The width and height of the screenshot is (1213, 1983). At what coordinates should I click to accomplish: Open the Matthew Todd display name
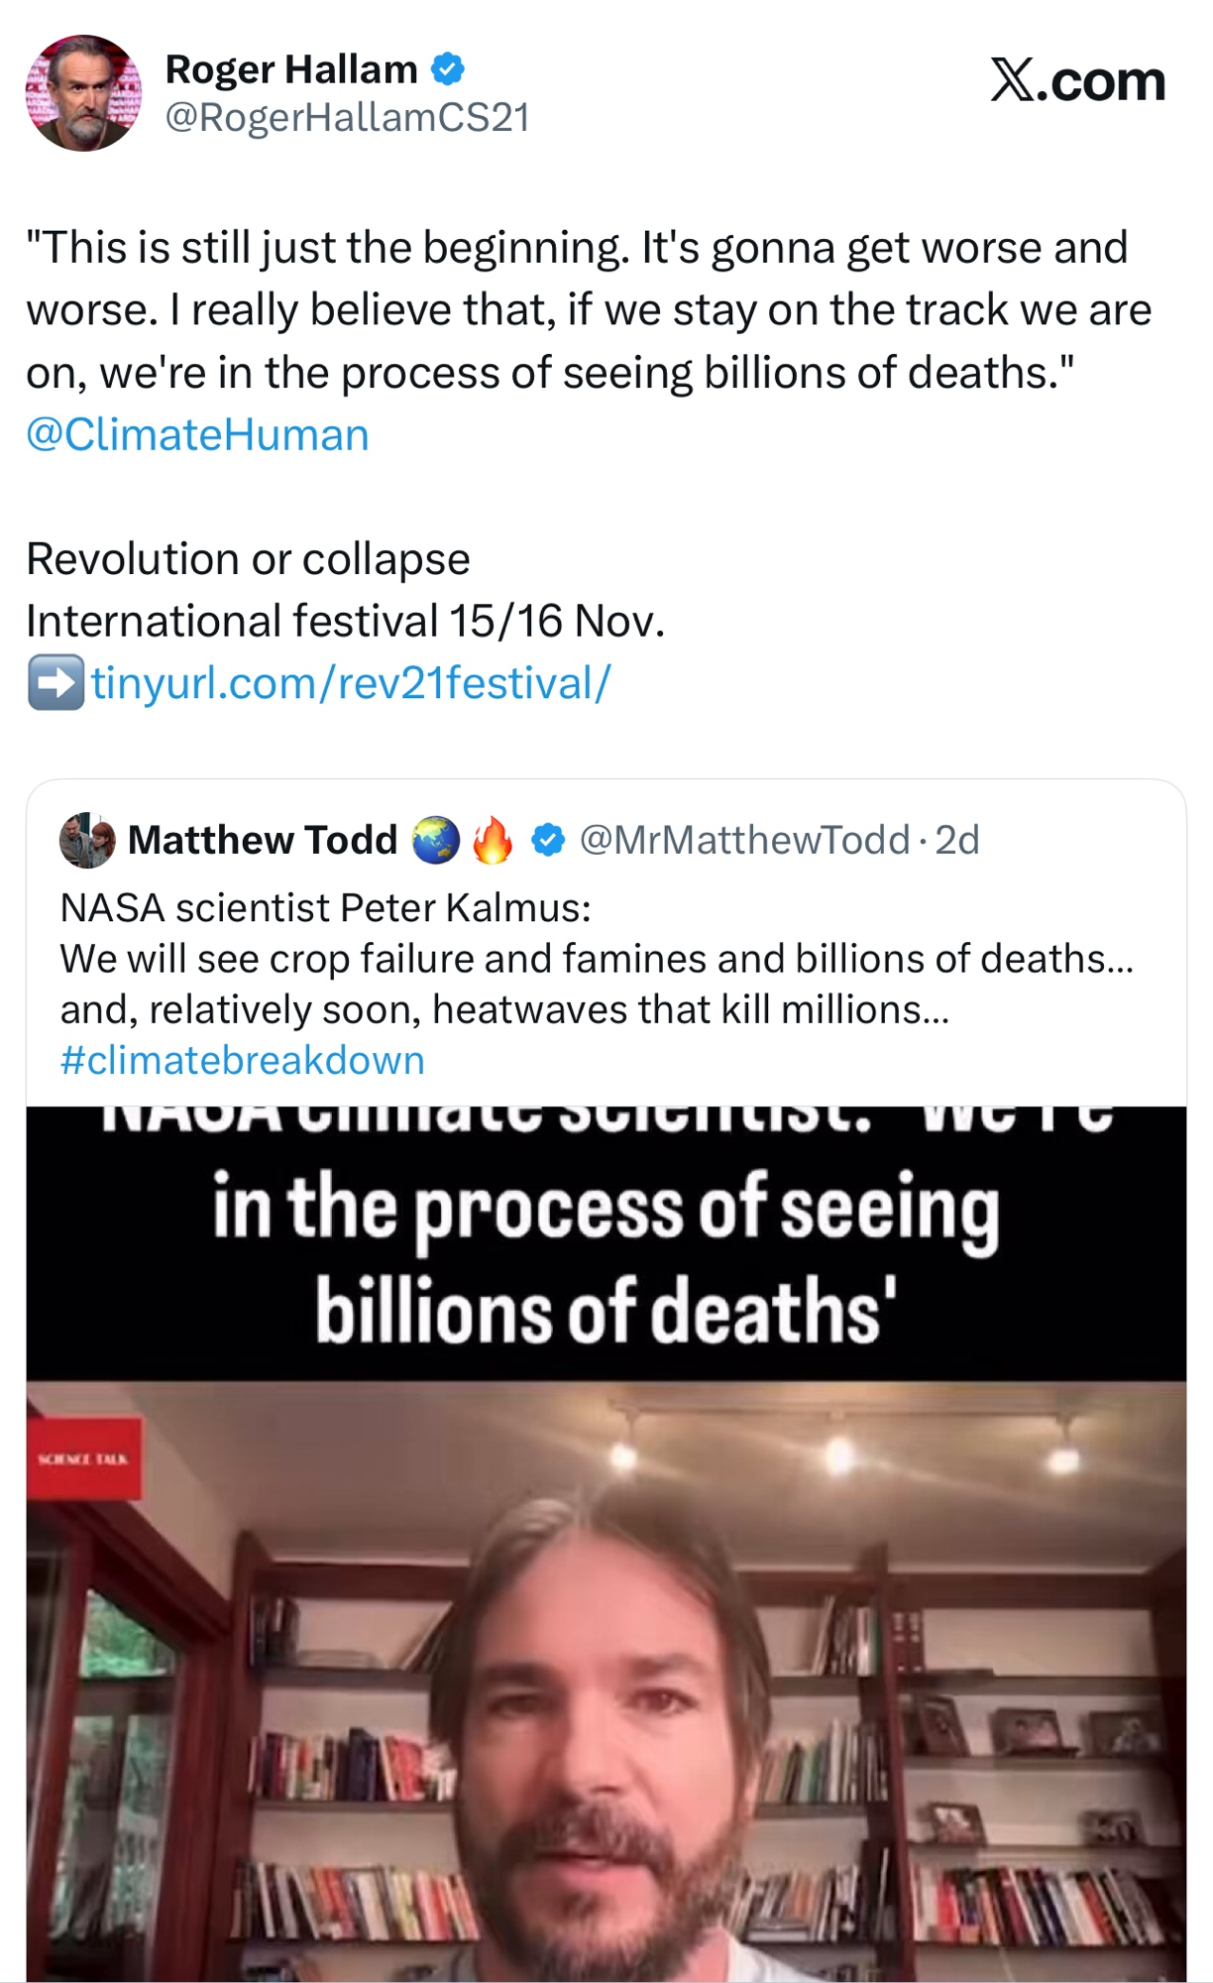pyautogui.click(x=263, y=840)
